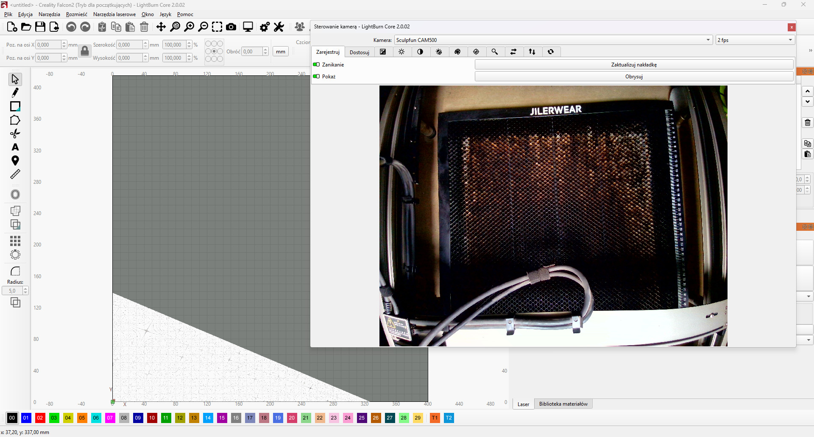Click the camera rotate refresh tab icon

click(x=551, y=52)
